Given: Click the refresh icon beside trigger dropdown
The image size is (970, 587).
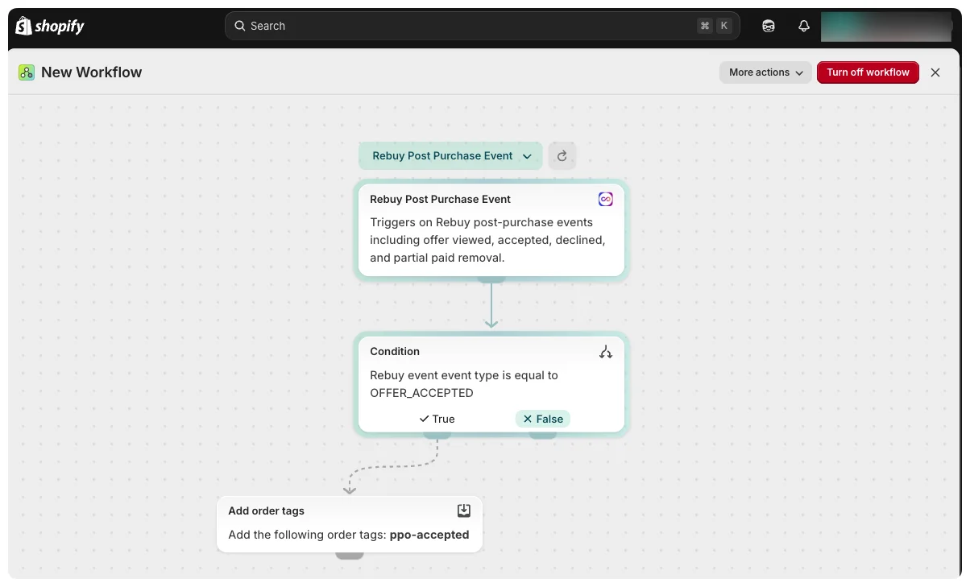Looking at the screenshot, I should [562, 156].
